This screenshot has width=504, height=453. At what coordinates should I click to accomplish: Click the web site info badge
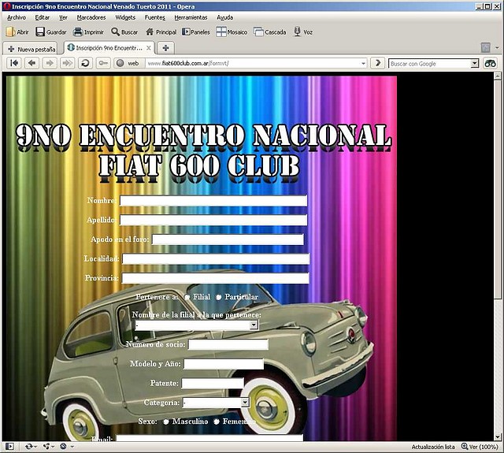coord(129,63)
